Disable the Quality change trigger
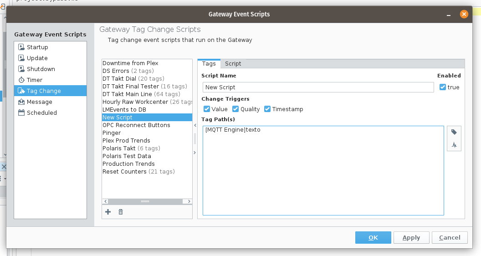The width and height of the screenshot is (481, 256). pyautogui.click(x=235, y=109)
